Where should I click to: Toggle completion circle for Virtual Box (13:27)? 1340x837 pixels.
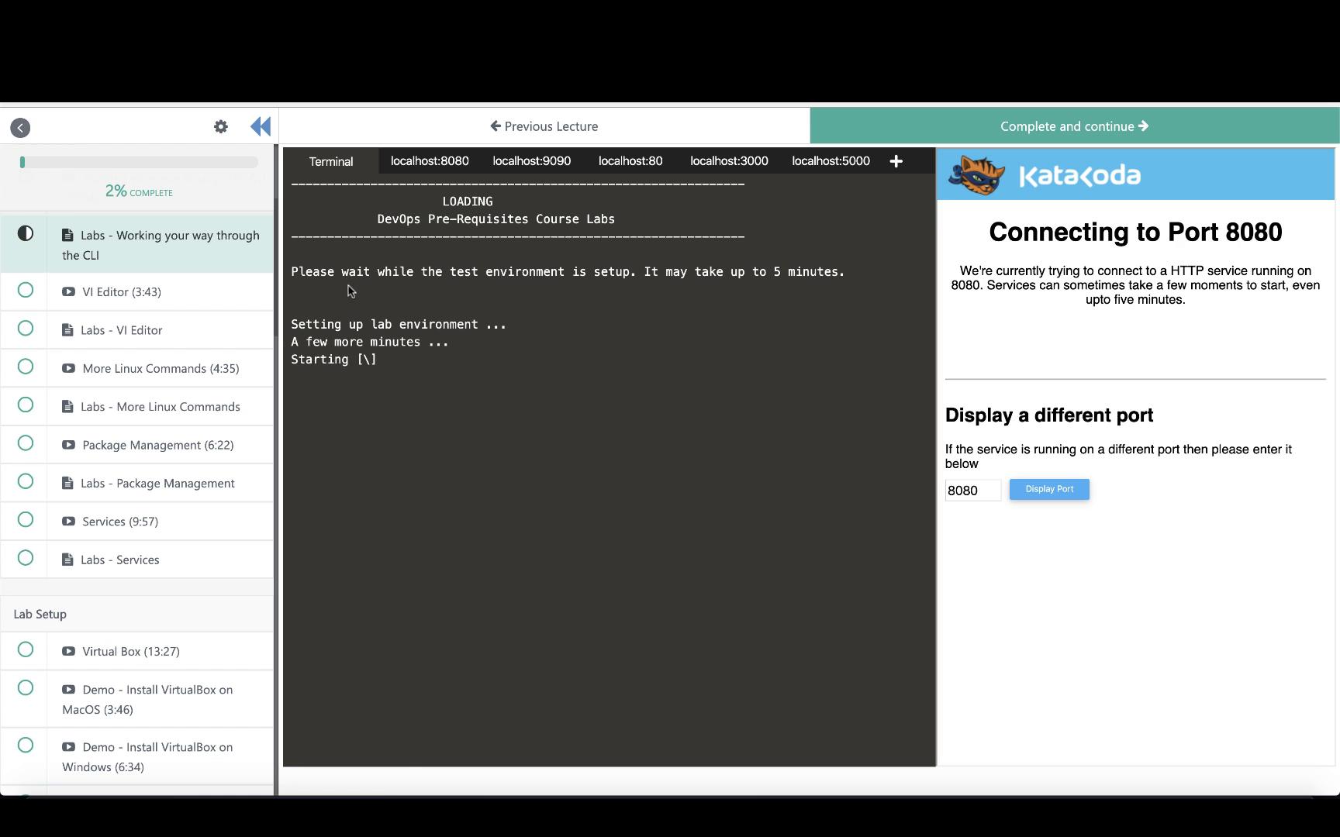point(26,649)
